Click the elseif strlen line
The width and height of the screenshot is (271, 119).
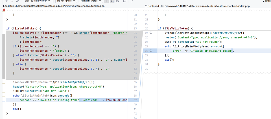(46, 55)
